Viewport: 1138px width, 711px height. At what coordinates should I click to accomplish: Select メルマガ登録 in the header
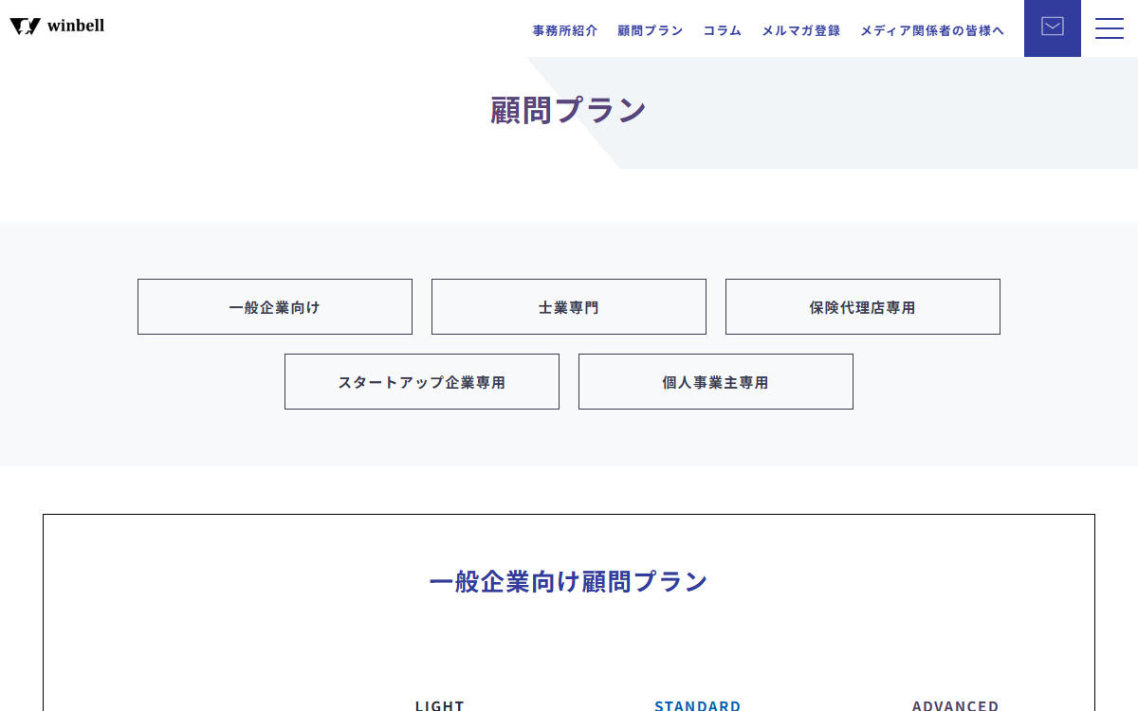(x=801, y=30)
